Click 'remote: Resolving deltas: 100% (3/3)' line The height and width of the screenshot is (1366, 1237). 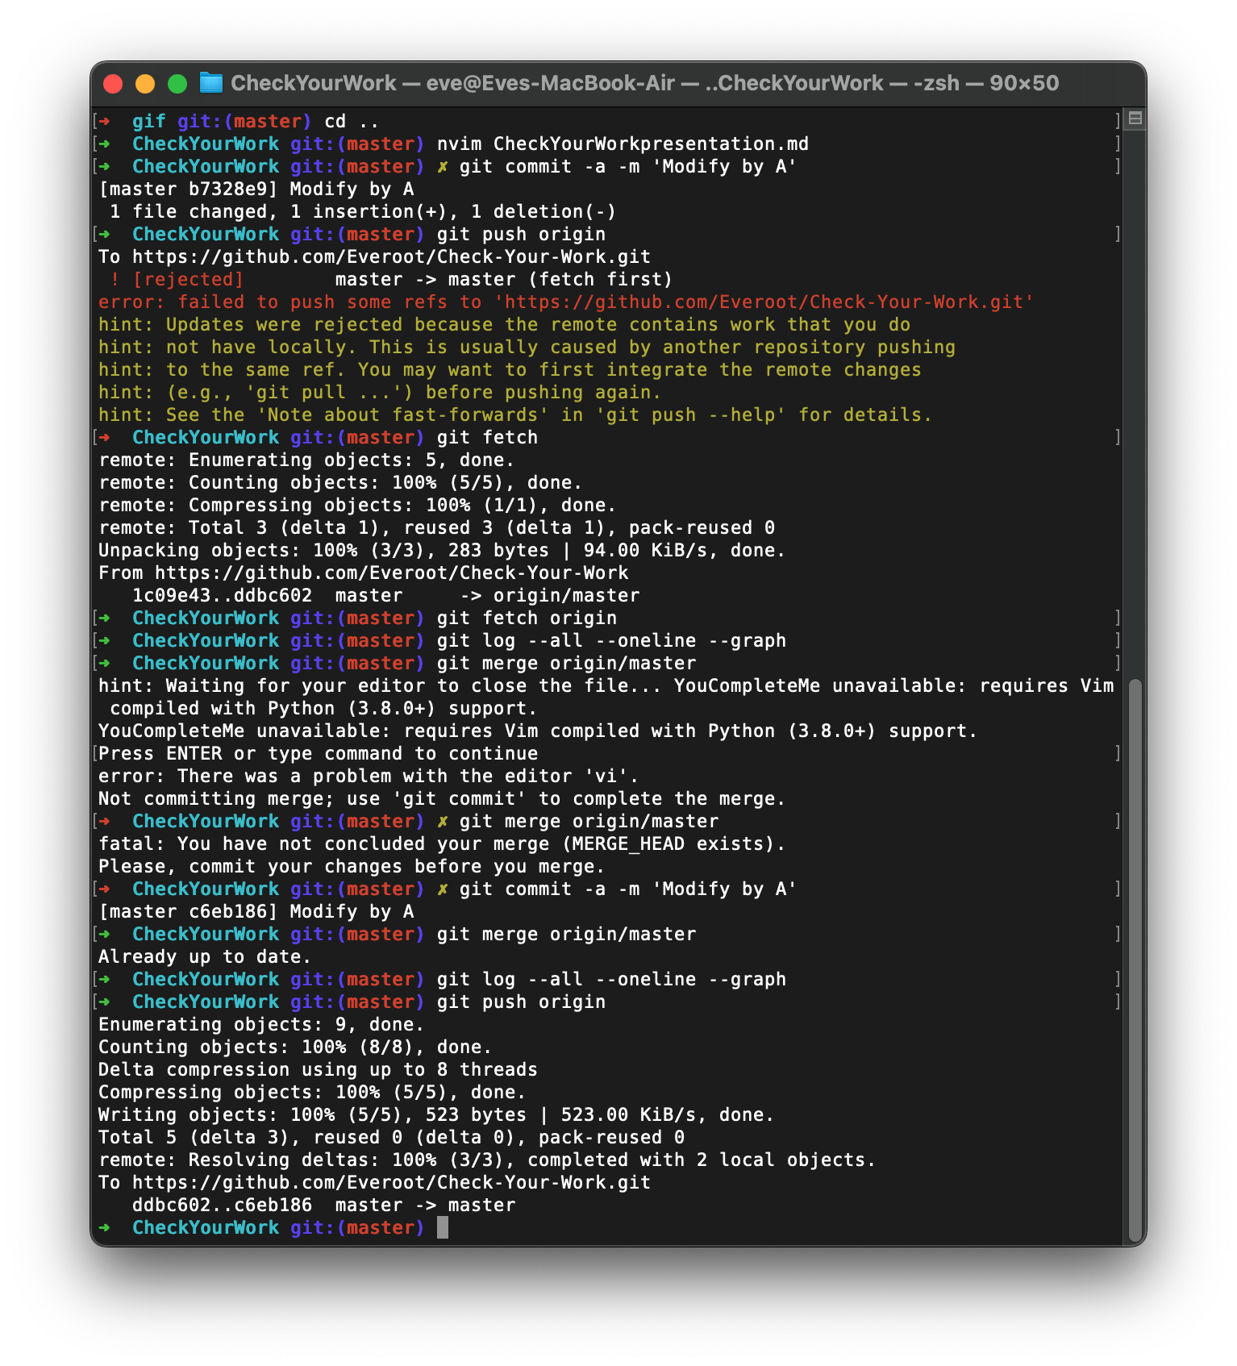pyautogui.click(x=487, y=1160)
